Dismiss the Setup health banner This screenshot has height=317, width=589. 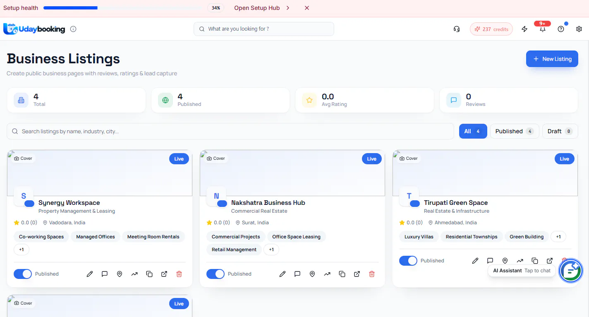click(307, 8)
